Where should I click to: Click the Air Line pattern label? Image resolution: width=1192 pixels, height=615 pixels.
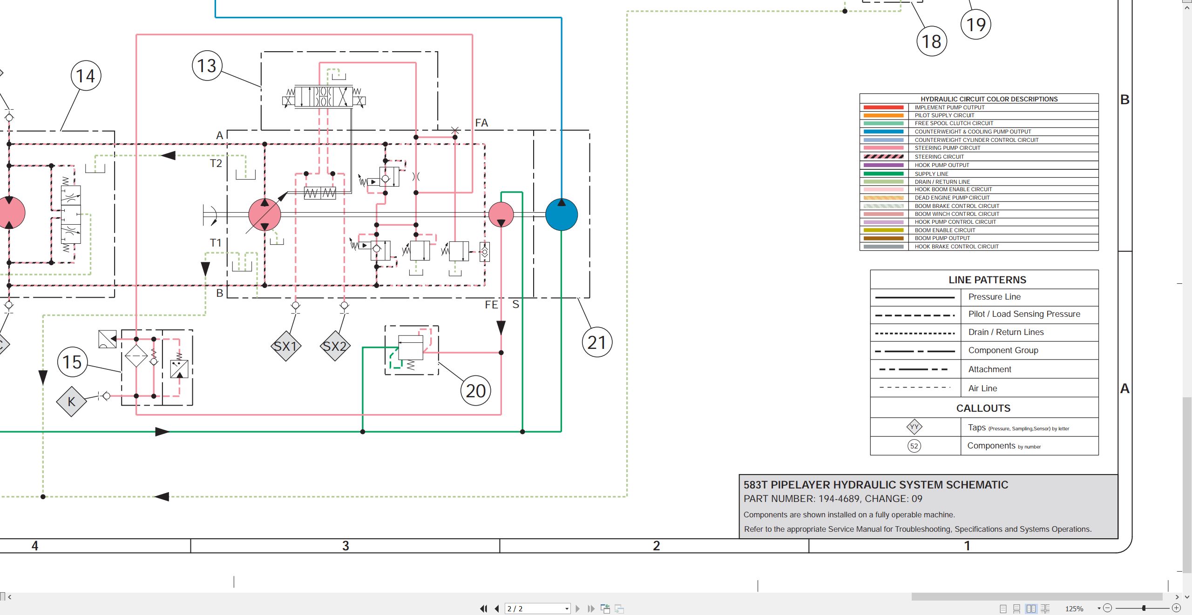point(982,388)
